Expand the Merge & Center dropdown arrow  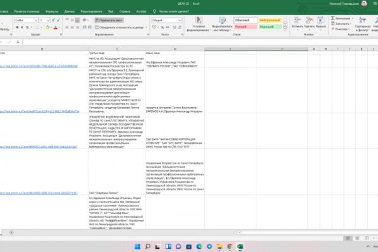coord(146,28)
